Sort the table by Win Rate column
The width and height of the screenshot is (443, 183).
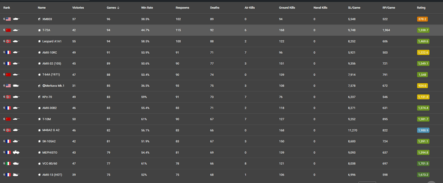pyautogui.click(x=147, y=8)
